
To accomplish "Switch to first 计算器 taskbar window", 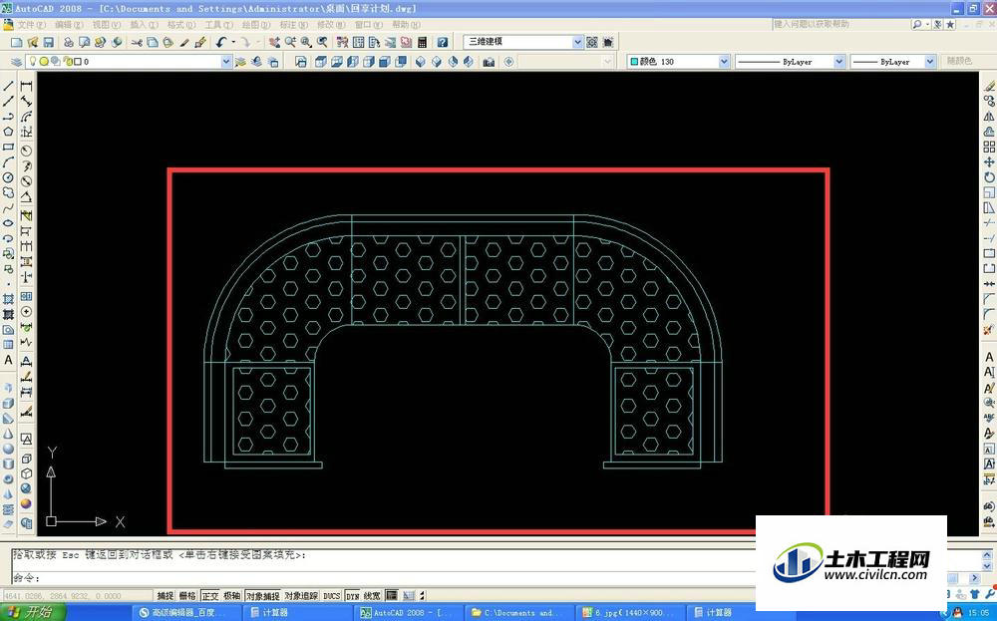I will coord(297,613).
